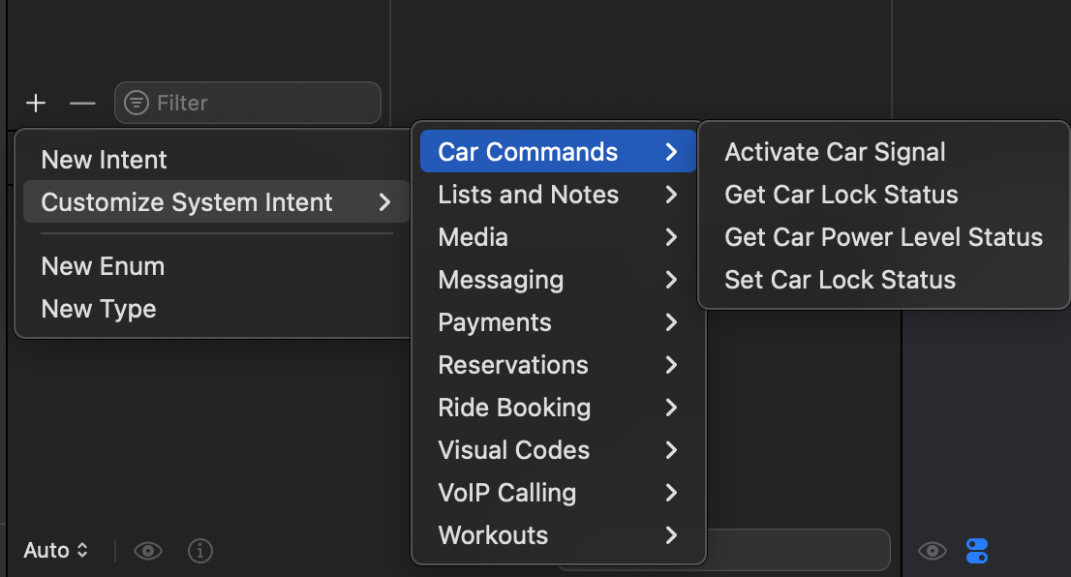Toggle the eye icon next to the info icon

point(148,551)
